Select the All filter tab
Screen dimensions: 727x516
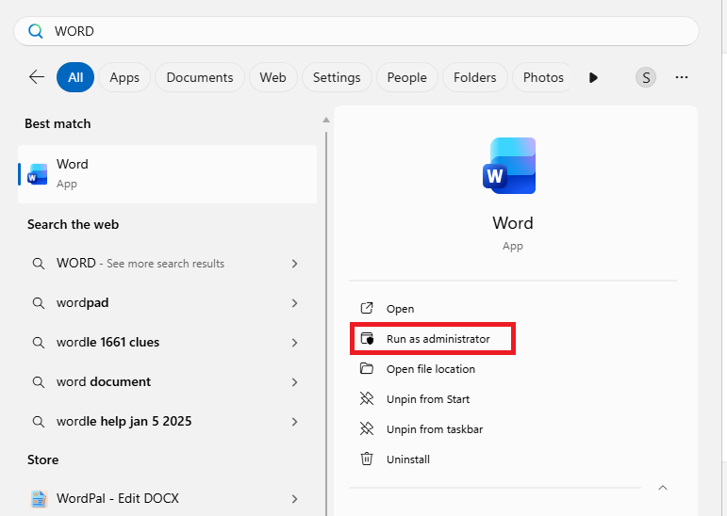point(75,77)
